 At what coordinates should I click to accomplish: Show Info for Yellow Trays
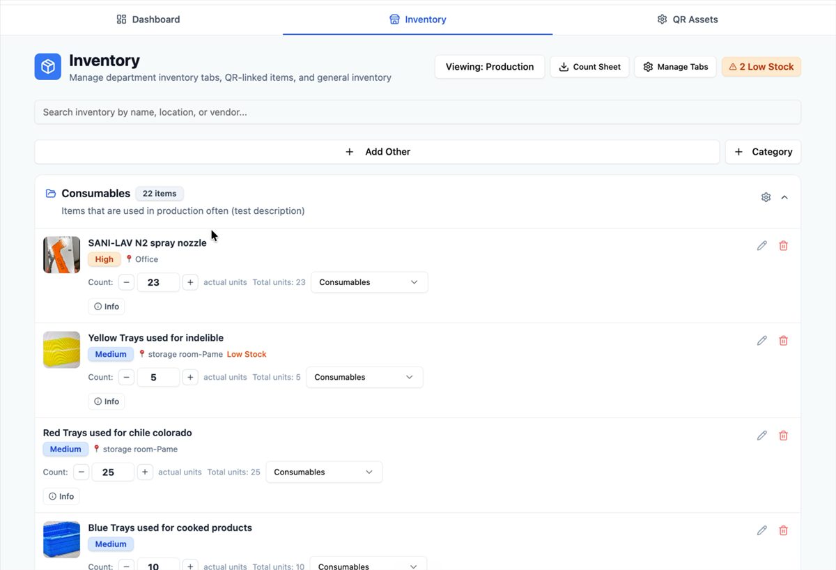pos(107,401)
